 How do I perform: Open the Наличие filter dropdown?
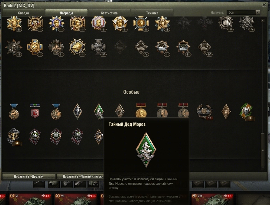click(243, 12)
